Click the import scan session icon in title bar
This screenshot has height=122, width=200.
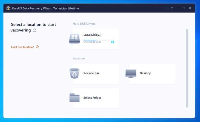166,8
